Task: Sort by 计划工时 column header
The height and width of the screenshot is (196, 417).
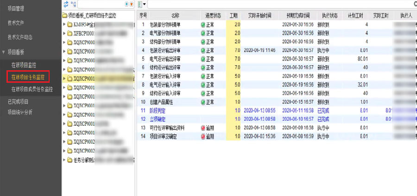Action: pyautogui.click(x=355, y=16)
